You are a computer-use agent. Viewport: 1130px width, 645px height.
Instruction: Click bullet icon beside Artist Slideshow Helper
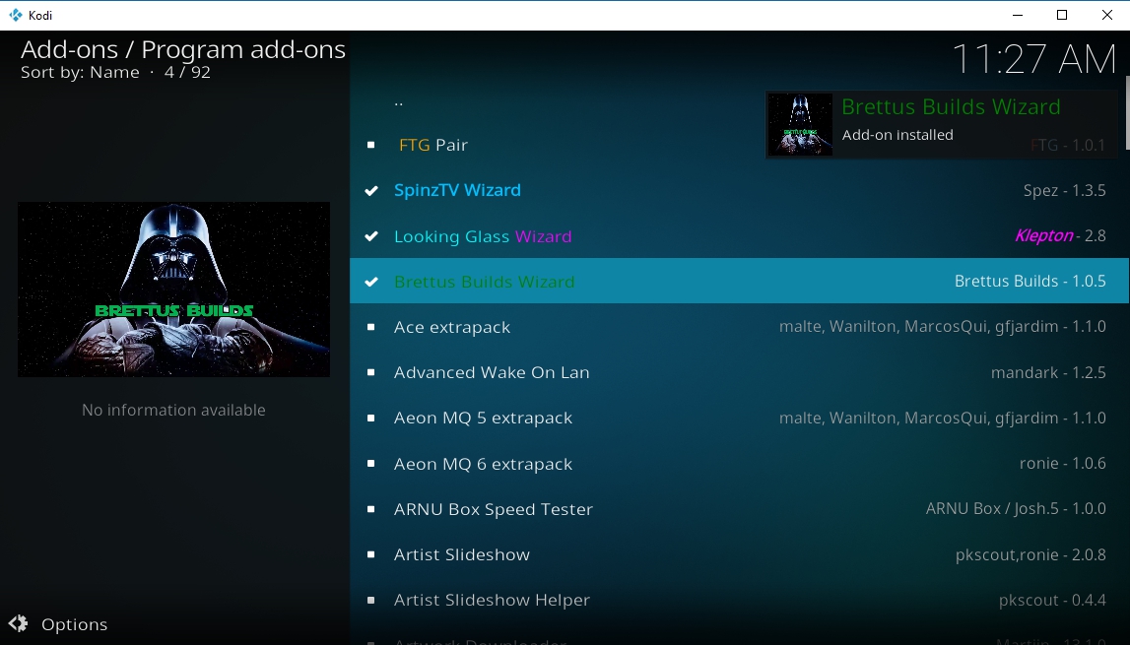[x=371, y=600]
